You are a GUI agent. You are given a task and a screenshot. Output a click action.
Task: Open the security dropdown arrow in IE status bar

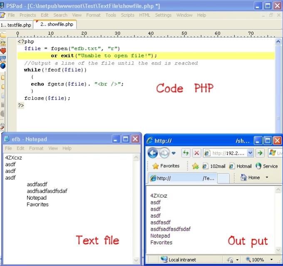point(237,260)
